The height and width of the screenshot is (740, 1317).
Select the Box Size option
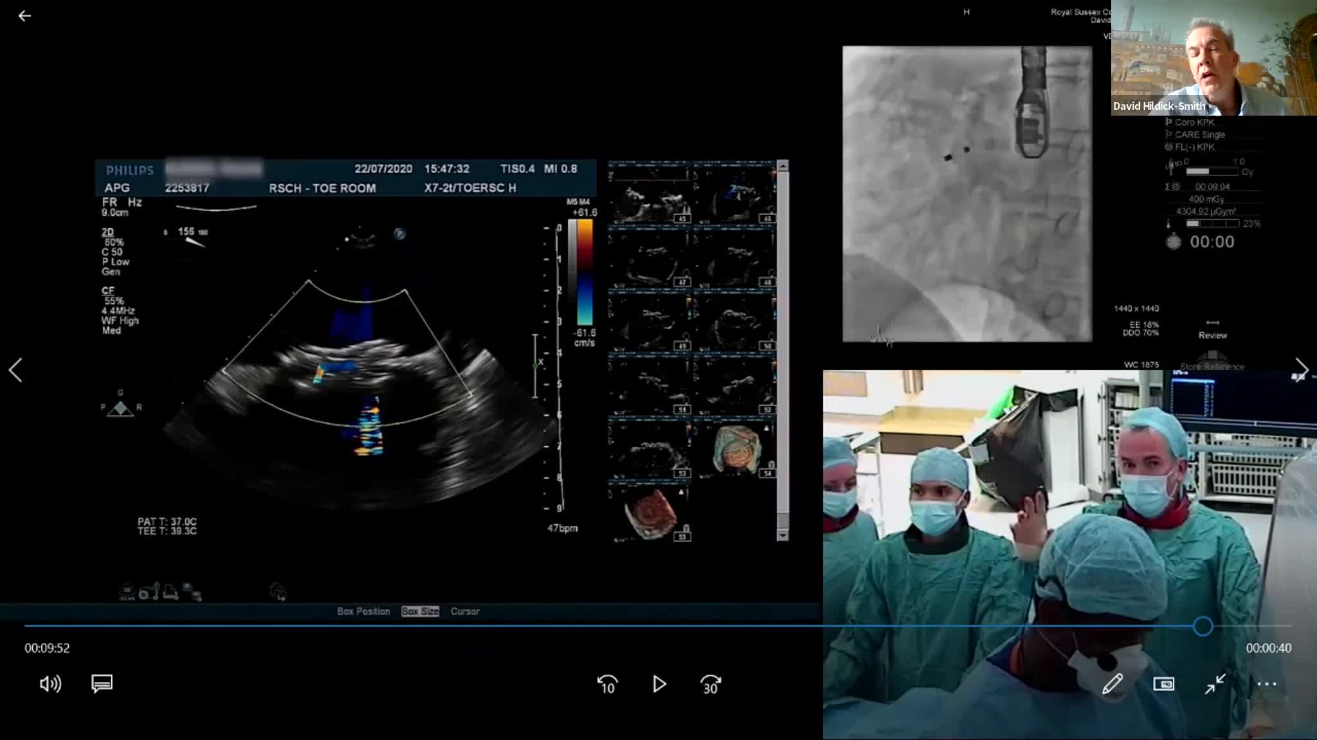pos(420,612)
